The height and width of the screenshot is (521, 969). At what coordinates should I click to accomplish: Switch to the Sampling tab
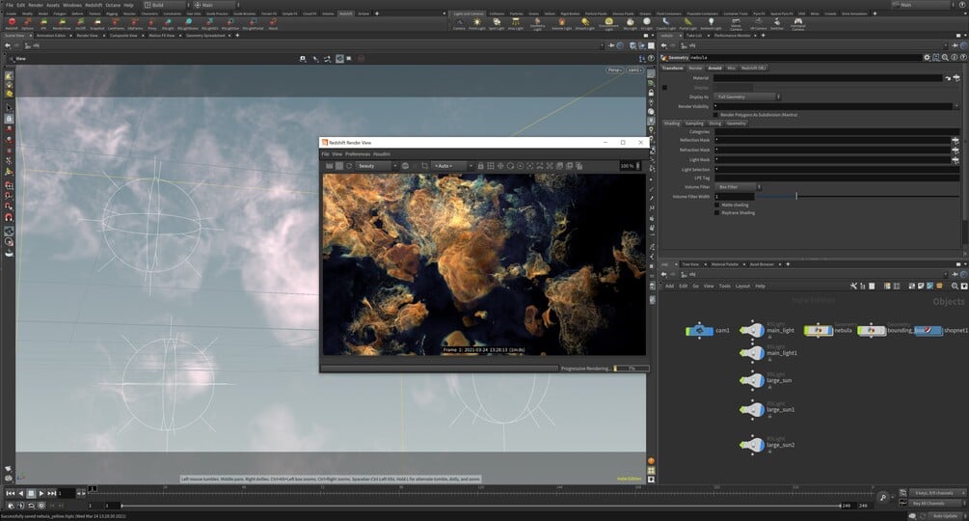(694, 123)
